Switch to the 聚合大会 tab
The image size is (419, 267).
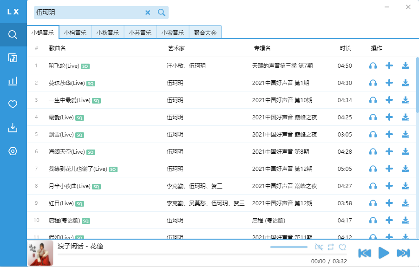[205, 33]
